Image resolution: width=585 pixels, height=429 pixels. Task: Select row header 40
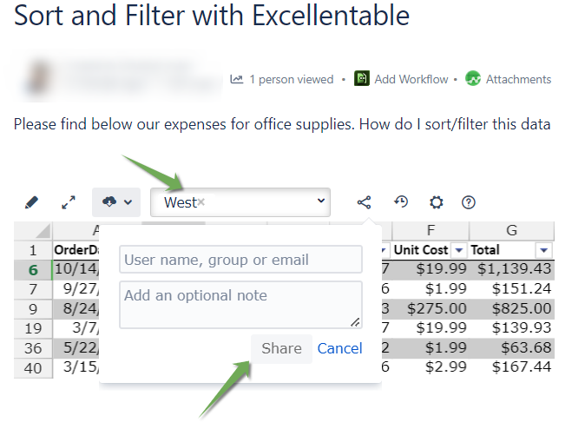click(33, 368)
